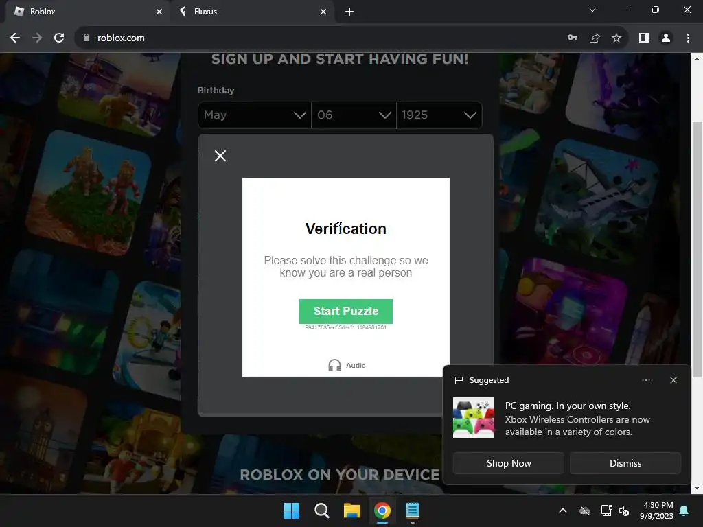Click 'PC gaming. In your own style.' text

[x=568, y=406]
